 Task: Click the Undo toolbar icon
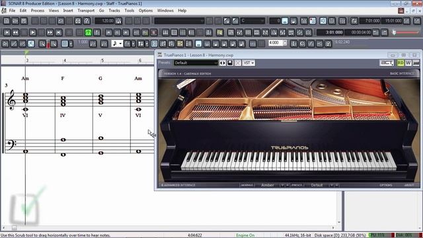(61, 20)
